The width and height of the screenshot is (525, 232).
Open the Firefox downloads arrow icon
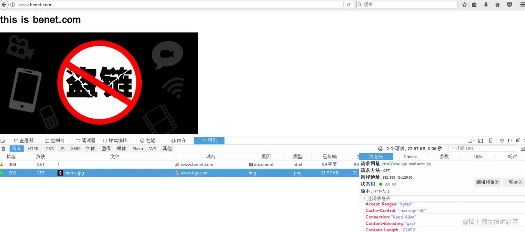point(486,5)
